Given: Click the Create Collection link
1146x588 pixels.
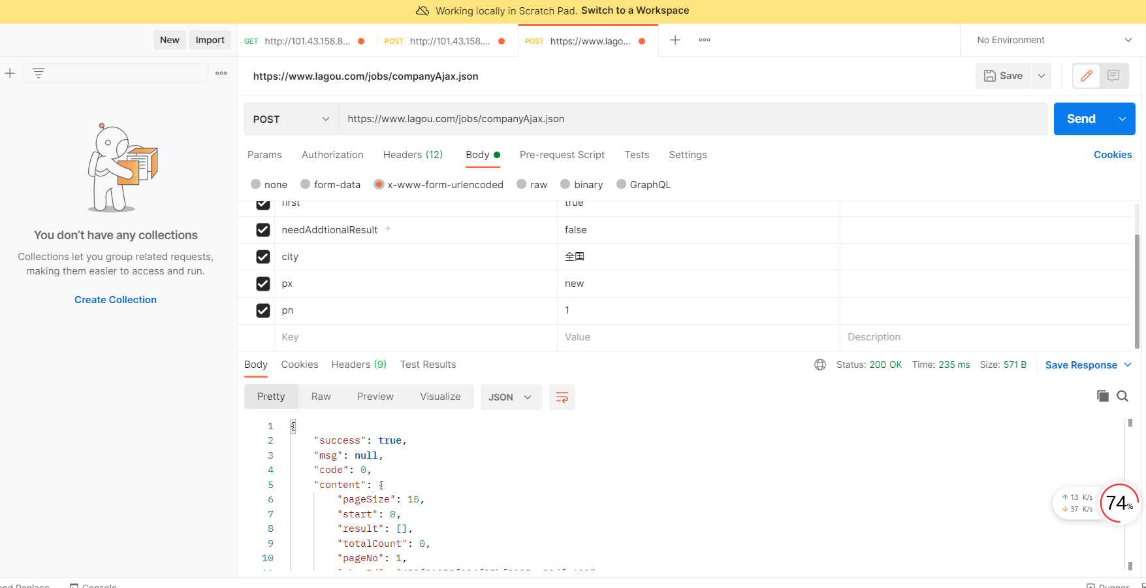Looking at the screenshot, I should [116, 300].
